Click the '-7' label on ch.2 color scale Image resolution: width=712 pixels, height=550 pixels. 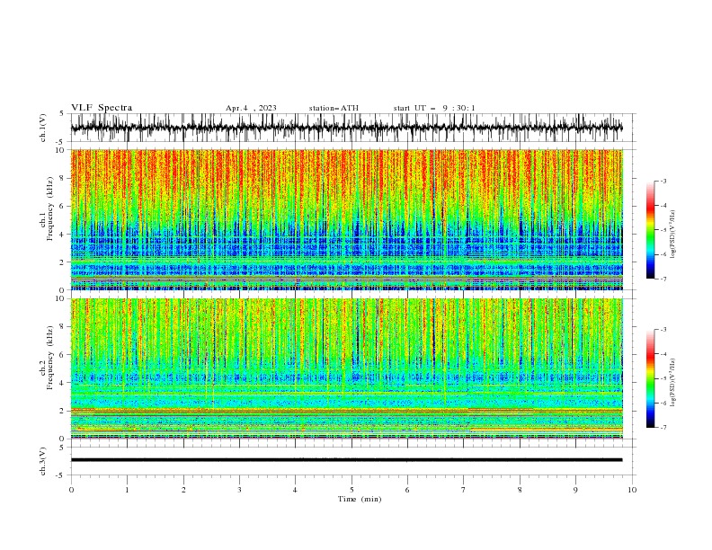[663, 428]
